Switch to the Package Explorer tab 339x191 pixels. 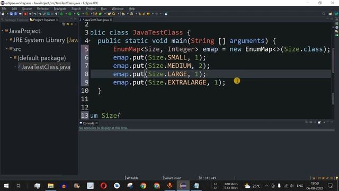[14, 20]
